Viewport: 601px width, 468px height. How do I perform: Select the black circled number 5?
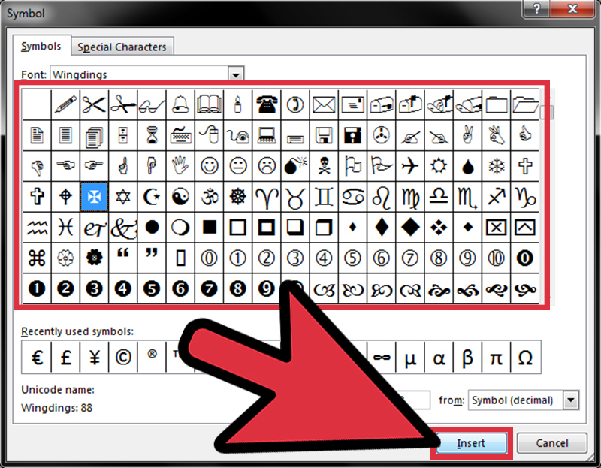pyautogui.click(x=152, y=288)
